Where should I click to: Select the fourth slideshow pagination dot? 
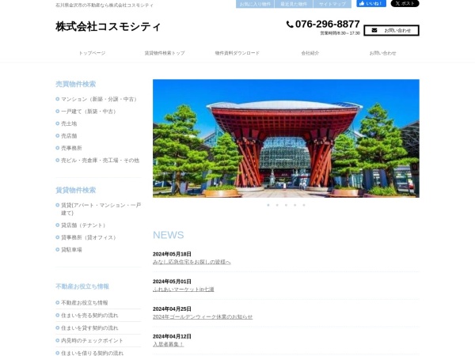[x=294, y=205]
